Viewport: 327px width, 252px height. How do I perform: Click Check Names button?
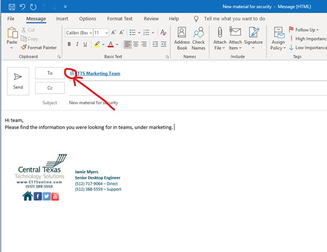[x=199, y=39]
